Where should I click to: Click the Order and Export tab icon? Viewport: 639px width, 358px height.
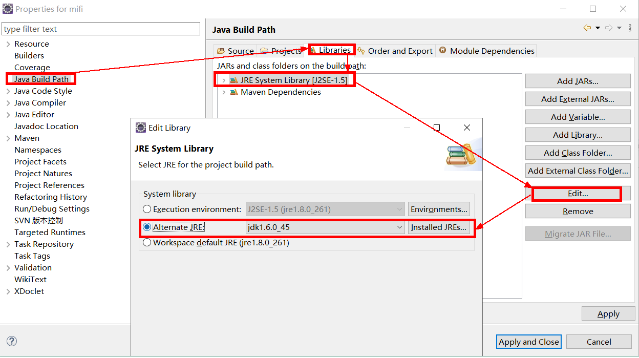coord(361,51)
